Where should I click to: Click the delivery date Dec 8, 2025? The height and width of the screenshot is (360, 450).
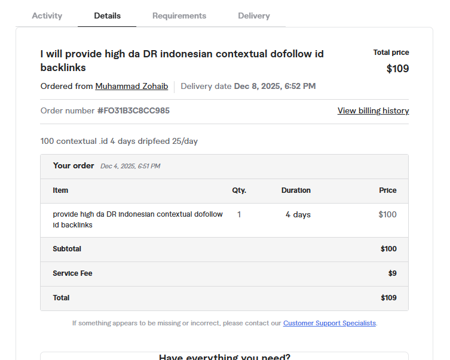[274, 87]
